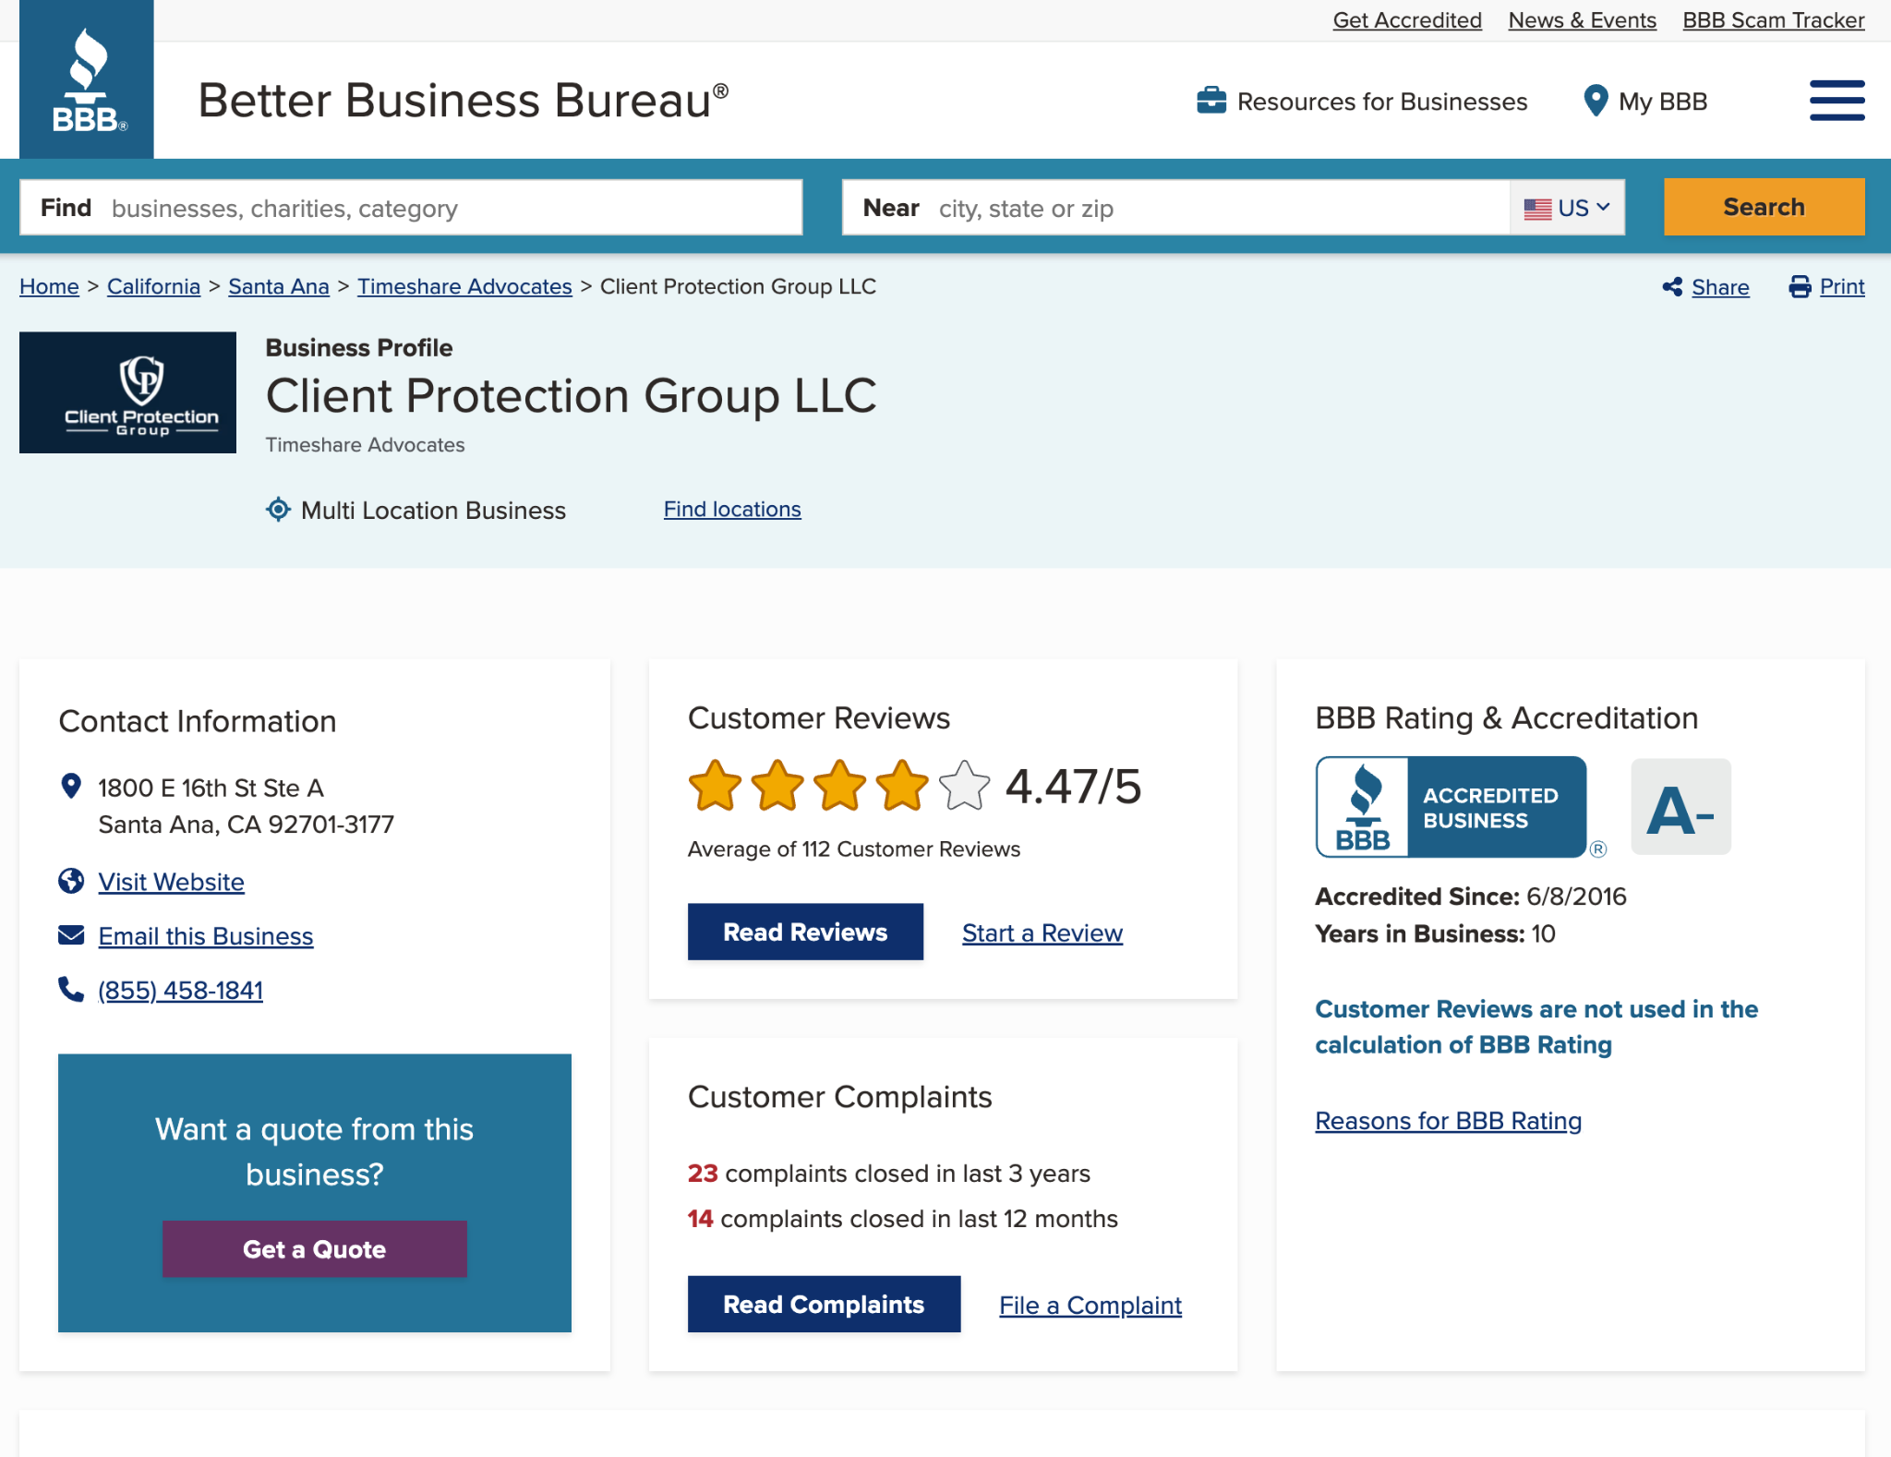Click Start a Review link
The width and height of the screenshot is (1891, 1457).
1042,933
